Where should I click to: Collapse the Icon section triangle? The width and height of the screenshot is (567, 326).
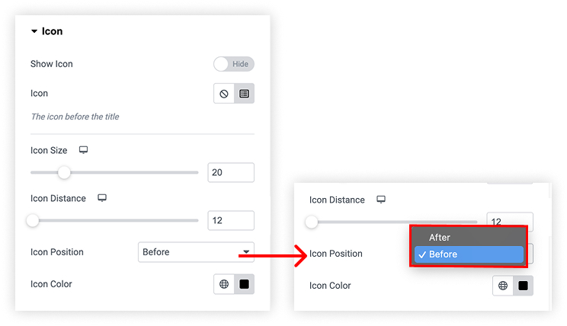tap(34, 31)
